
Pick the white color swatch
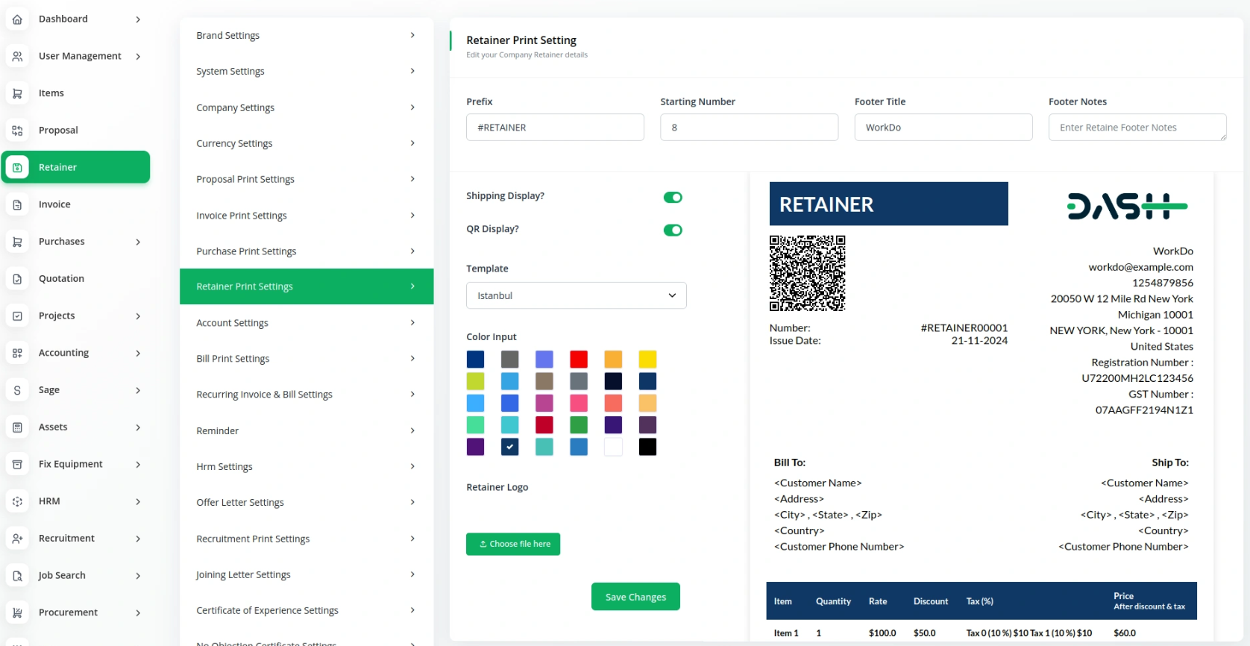click(x=613, y=447)
